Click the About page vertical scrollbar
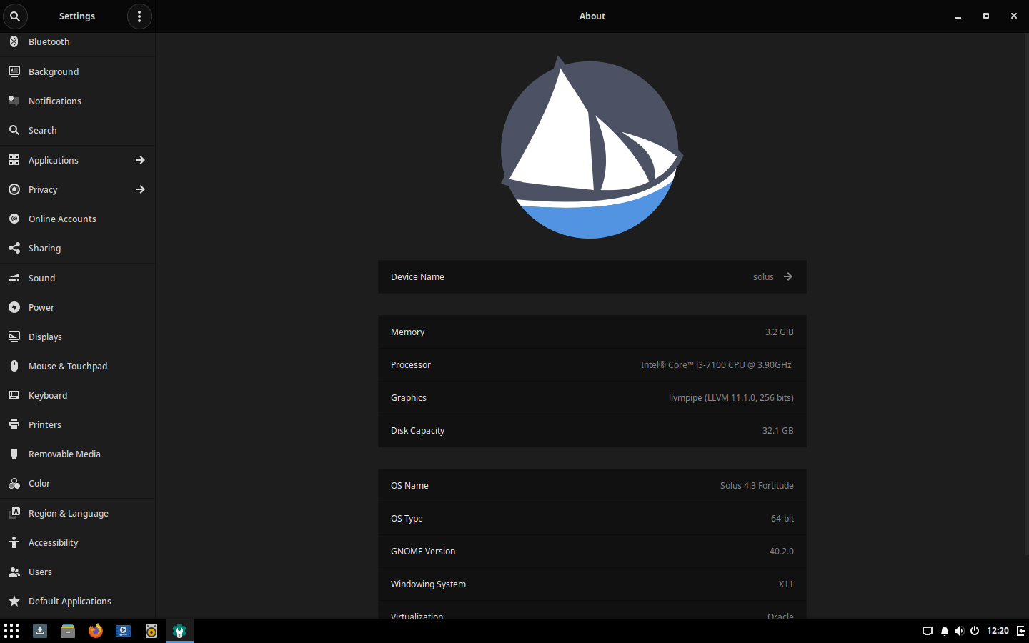The image size is (1029, 643). coord(1026,293)
